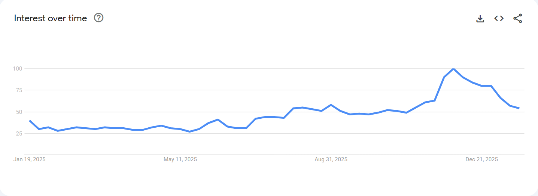Click the 75 value on the y-axis
Image resolution: width=538 pixels, height=196 pixels.
click(x=19, y=90)
